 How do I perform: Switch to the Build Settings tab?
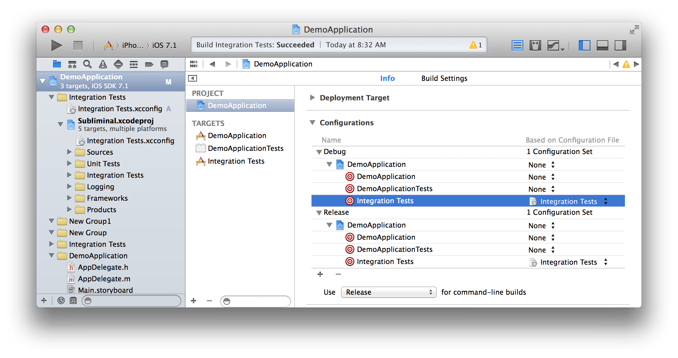click(444, 78)
